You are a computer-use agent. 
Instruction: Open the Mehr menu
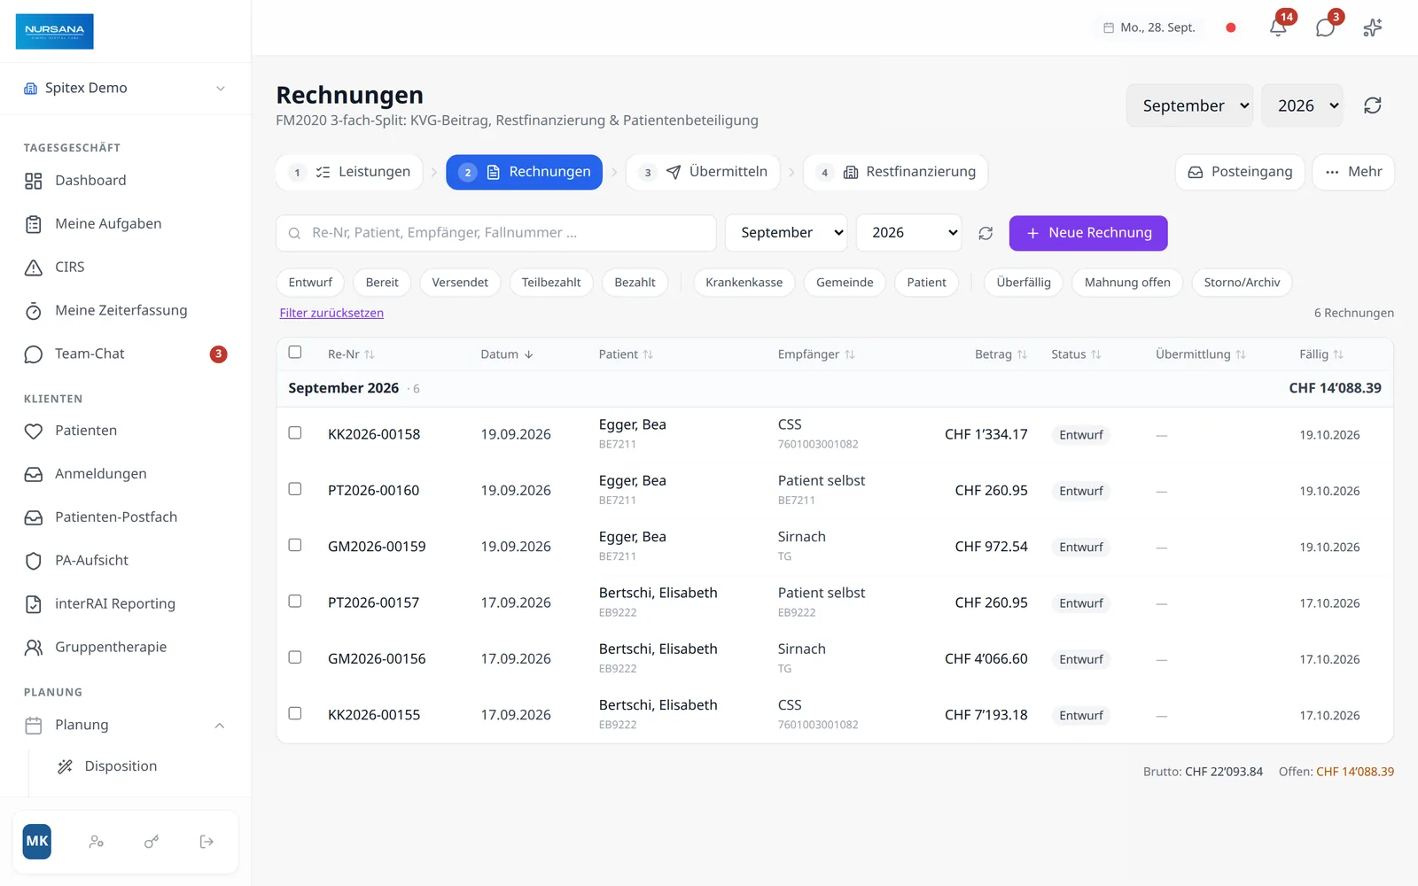(1353, 172)
